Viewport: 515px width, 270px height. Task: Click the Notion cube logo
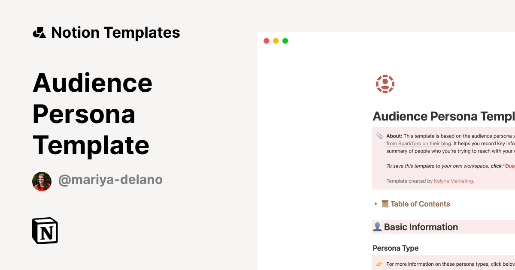pyautogui.click(x=45, y=231)
